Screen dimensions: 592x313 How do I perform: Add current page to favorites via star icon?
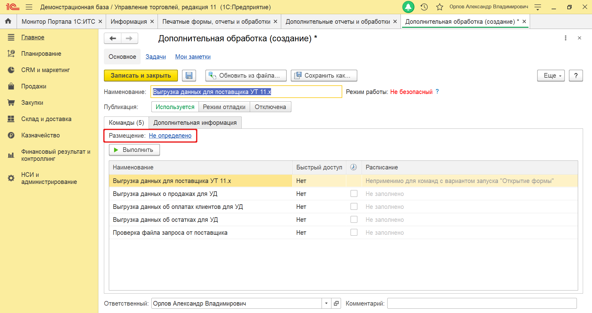point(440,6)
